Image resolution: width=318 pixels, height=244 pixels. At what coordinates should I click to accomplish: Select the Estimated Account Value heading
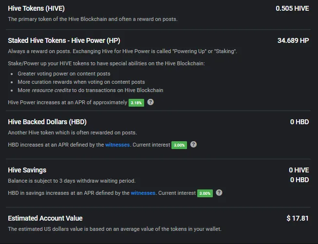tap(45, 218)
